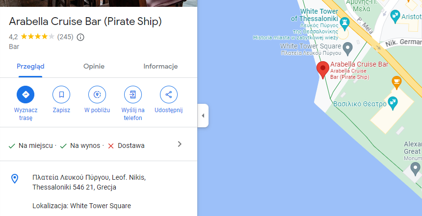The width and height of the screenshot is (422, 216).
Task: Open the (245) reviews count link
Action: (x=65, y=37)
